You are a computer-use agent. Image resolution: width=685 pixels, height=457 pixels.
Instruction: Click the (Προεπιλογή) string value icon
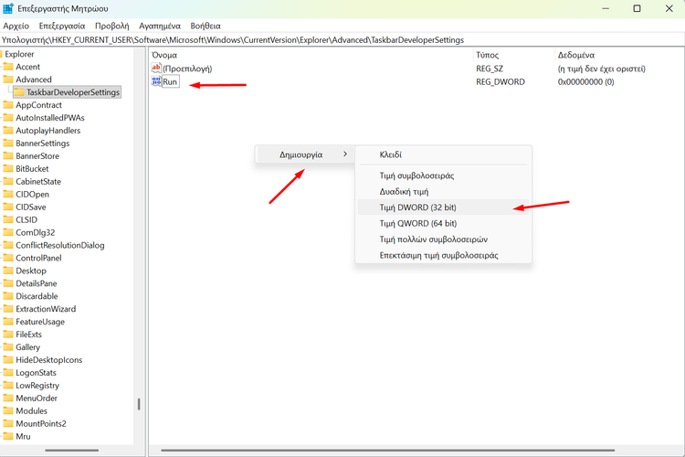pos(156,69)
